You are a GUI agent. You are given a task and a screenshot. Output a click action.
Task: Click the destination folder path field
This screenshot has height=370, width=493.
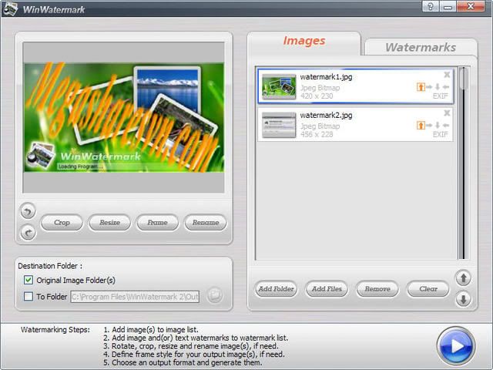click(136, 296)
